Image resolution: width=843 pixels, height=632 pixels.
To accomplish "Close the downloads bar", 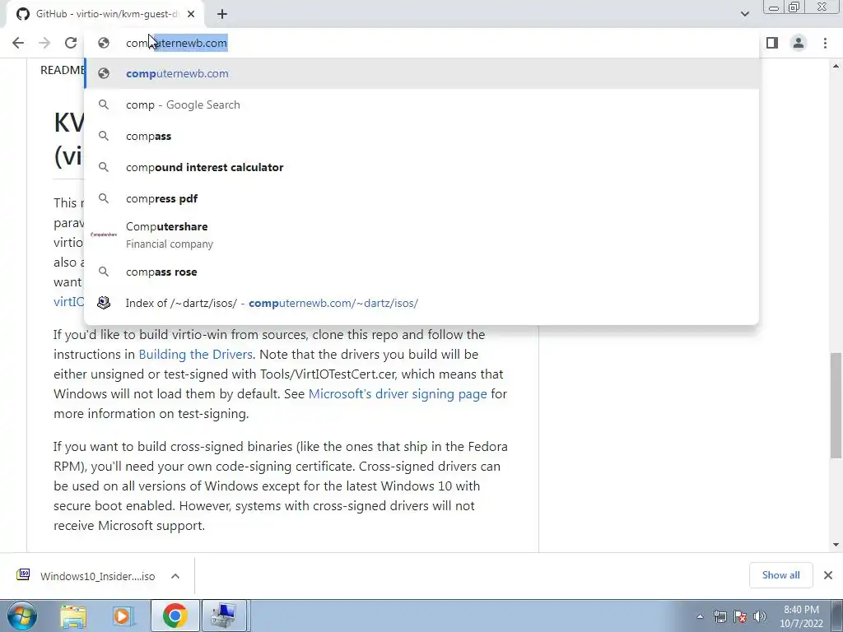I will pos(828,575).
